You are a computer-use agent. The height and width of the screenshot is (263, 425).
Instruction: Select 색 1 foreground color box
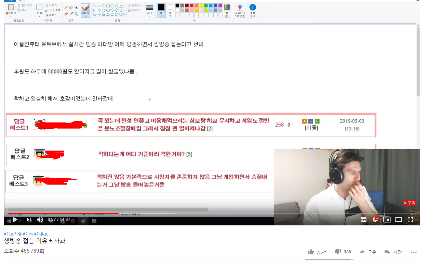pos(161,10)
